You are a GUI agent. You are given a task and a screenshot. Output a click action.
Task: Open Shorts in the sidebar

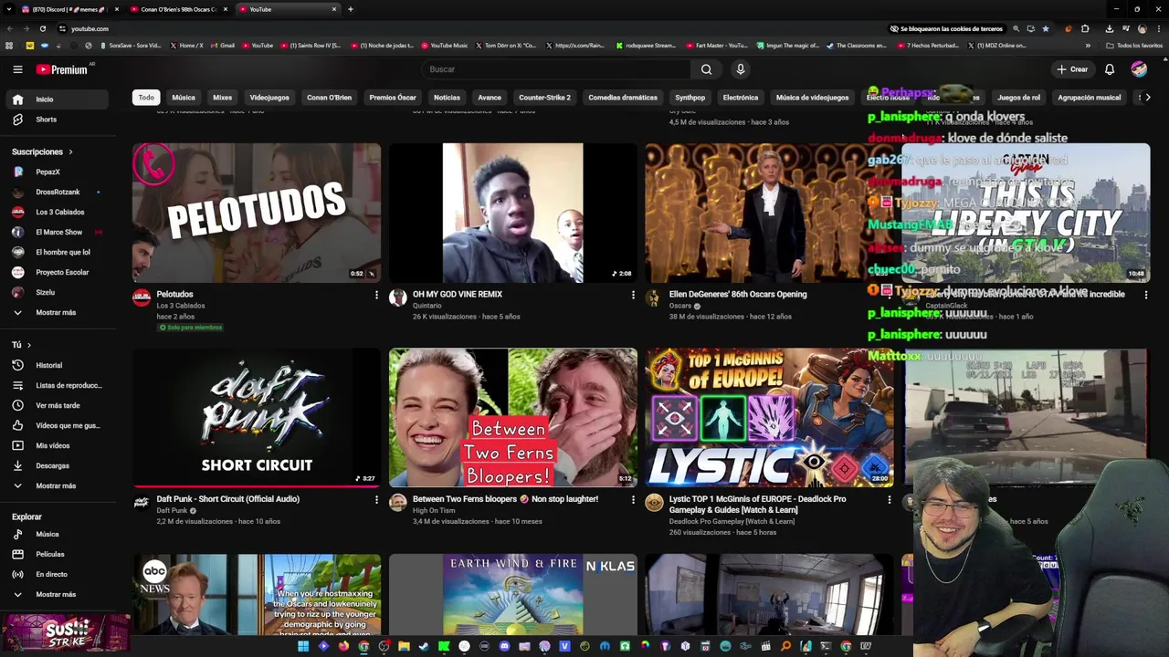pyautogui.click(x=57, y=120)
